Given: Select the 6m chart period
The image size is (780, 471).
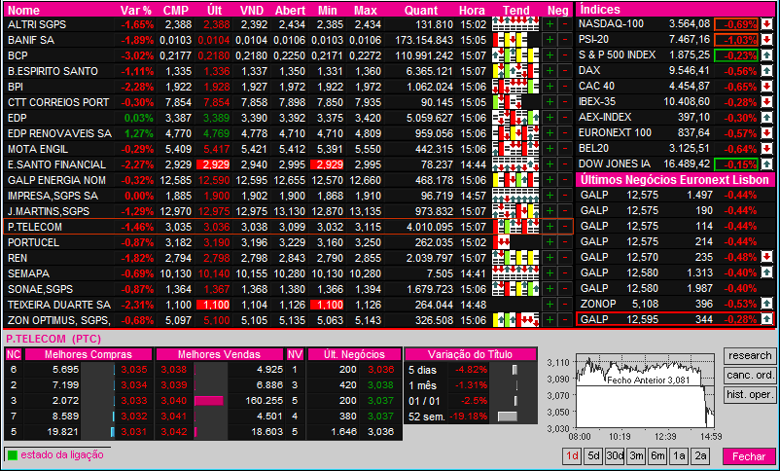Looking at the screenshot, I should coord(657,456).
